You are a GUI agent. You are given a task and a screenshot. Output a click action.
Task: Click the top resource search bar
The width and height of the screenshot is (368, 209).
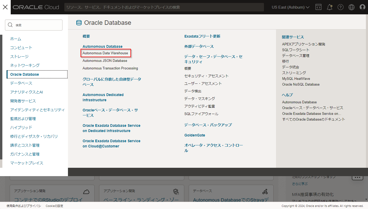pos(164,7)
